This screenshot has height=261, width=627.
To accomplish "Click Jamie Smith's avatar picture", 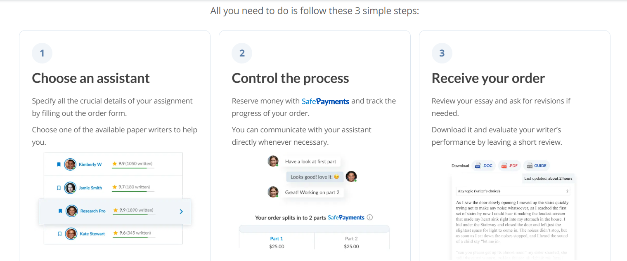I will pyautogui.click(x=71, y=188).
